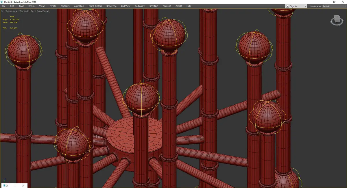Expand the Sign In dropdown arrow
The height and width of the screenshot is (188, 347).
[305, 6]
